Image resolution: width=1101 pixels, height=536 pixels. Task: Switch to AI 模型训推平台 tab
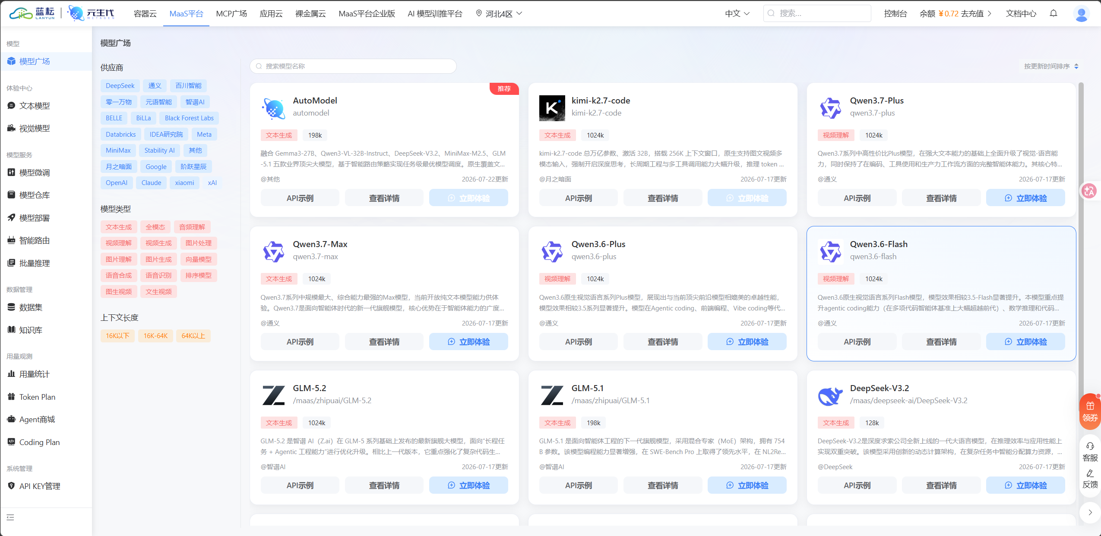coord(435,13)
